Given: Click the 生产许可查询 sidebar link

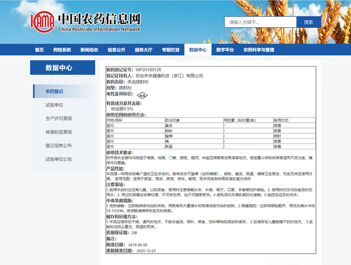Looking at the screenshot, I should 58,119.
